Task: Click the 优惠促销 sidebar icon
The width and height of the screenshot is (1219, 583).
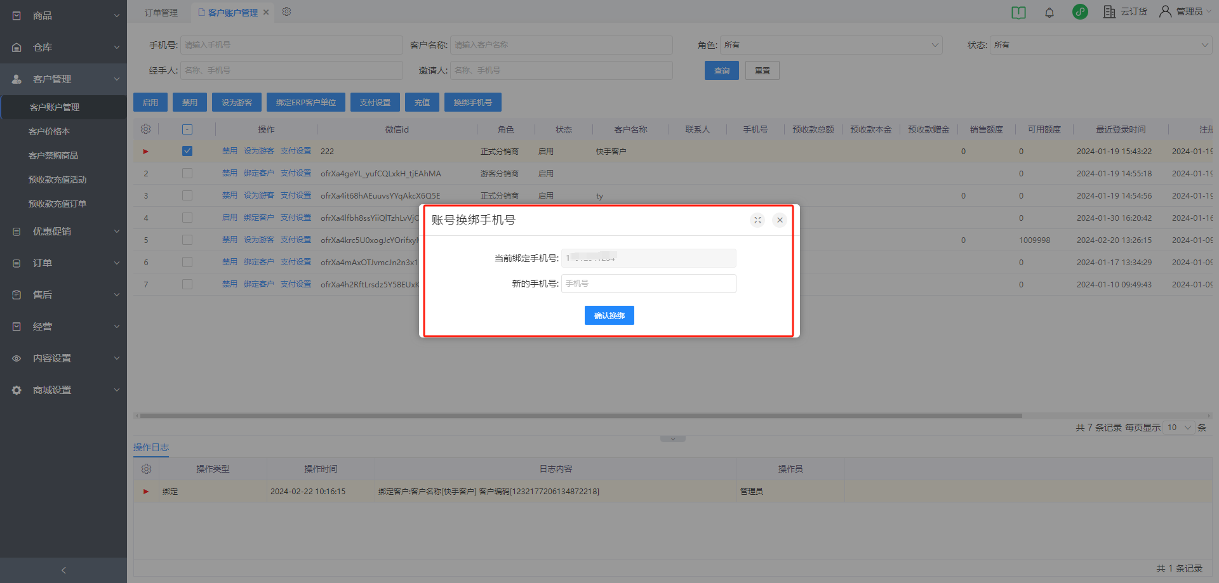Action: pyautogui.click(x=17, y=232)
